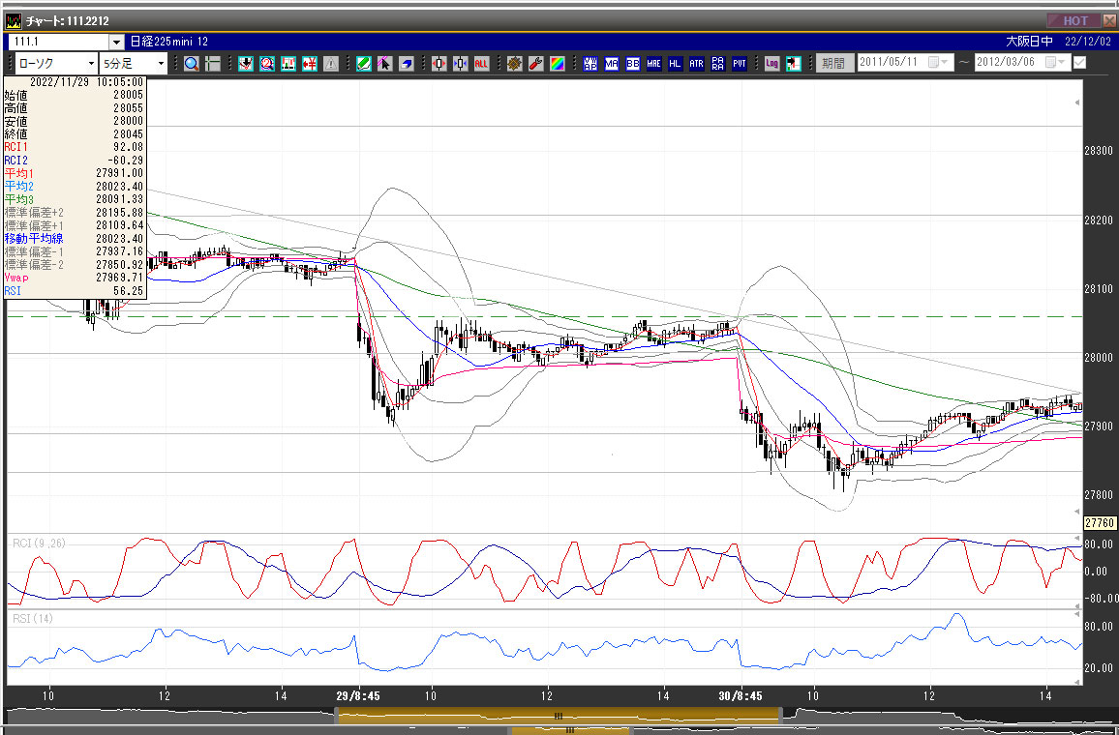Toggle the VWAP indicator icon

click(x=590, y=64)
